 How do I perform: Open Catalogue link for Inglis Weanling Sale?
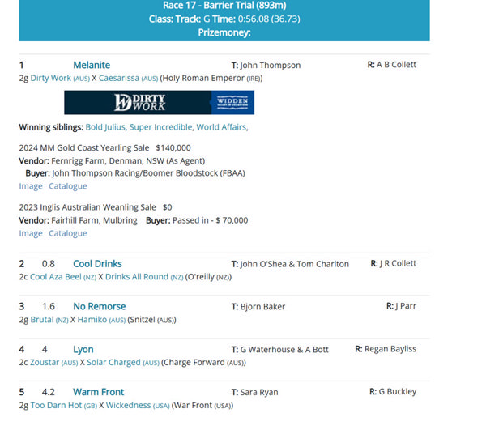tap(68, 233)
